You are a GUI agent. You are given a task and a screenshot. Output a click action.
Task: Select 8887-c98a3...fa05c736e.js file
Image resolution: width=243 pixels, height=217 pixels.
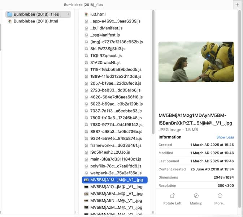(115, 132)
